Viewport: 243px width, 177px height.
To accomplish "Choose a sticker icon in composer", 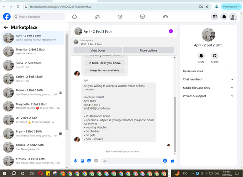I will (x=89, y=161).
